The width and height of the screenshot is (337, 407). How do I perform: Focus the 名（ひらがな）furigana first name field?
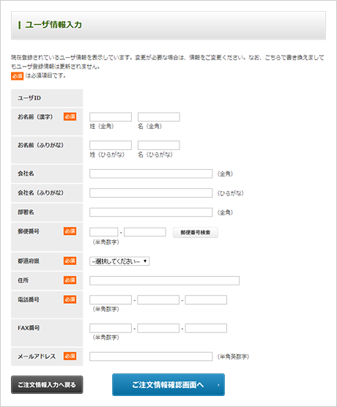(159, 145)
